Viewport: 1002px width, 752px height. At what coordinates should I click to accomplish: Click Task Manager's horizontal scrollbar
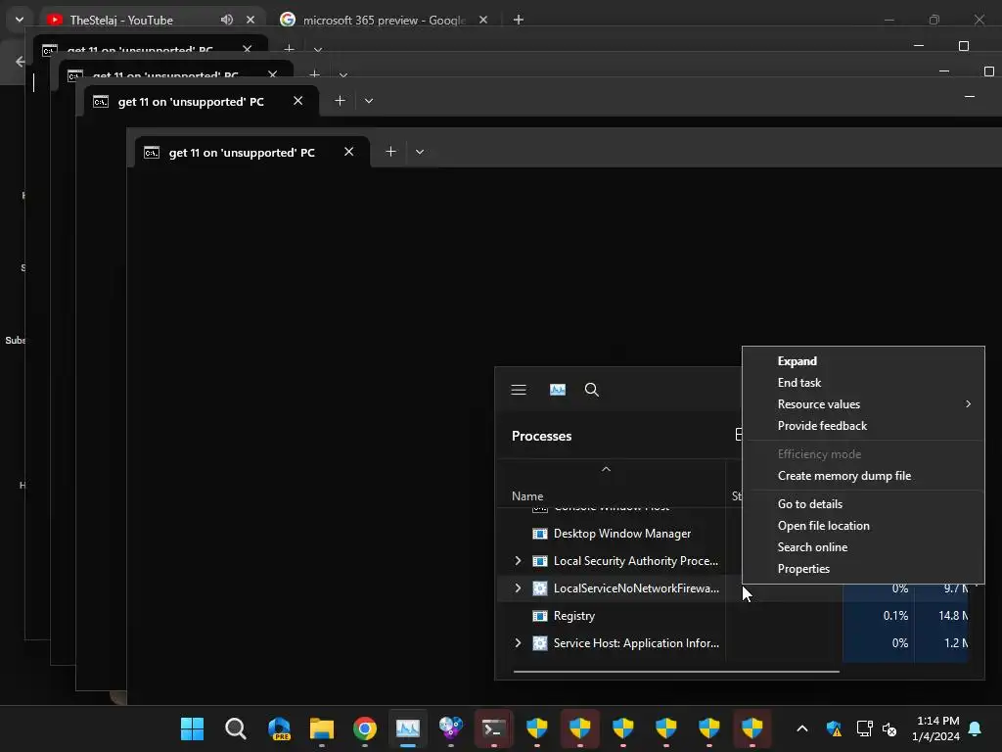point(676,672)
